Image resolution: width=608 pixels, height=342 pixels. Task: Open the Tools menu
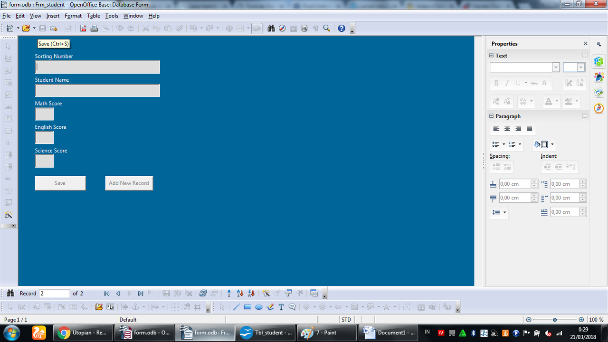[111, 16]
